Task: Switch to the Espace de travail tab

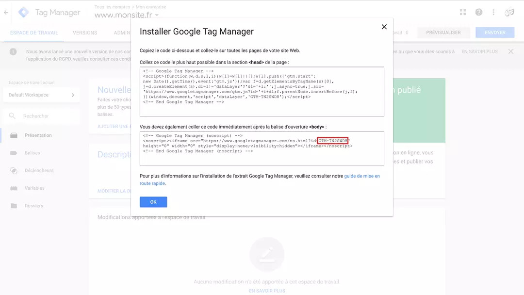Action: (x=34, y=33)
